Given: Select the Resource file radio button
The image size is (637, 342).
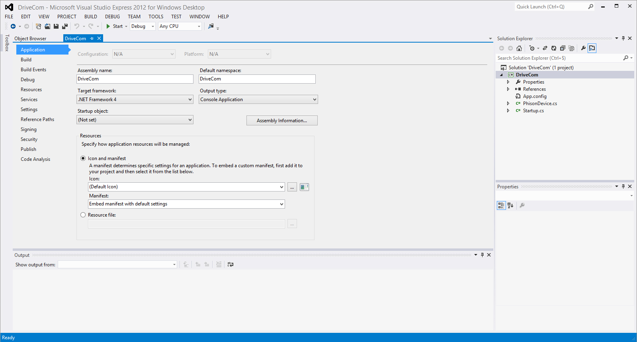Looking at the screenshot, I should tap(83, 215).
